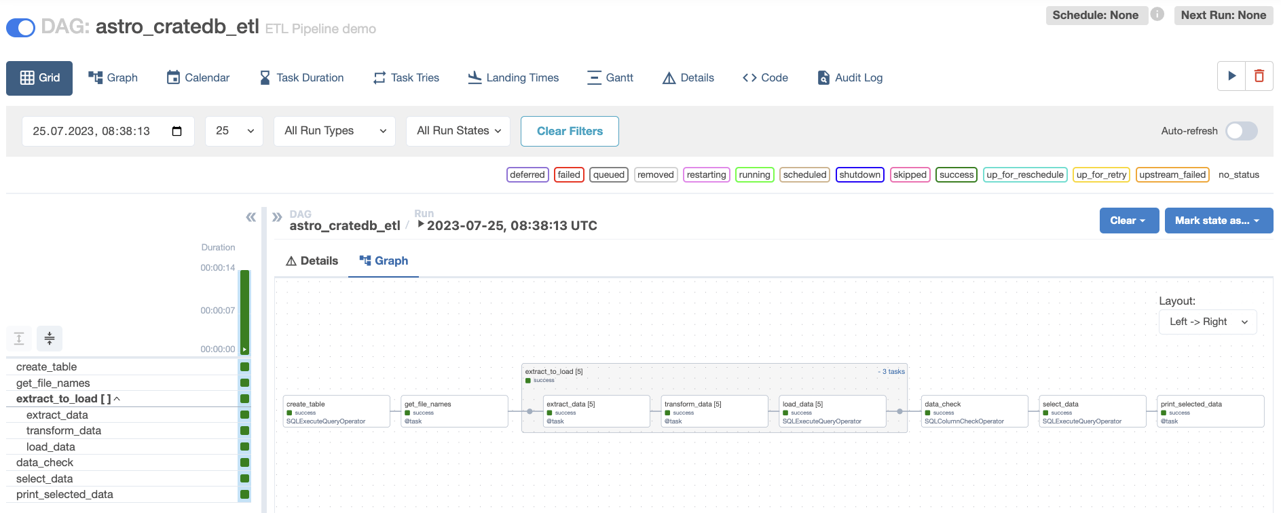Edit the base date input field
1281x513 pixels.
(x=108, y=131)
